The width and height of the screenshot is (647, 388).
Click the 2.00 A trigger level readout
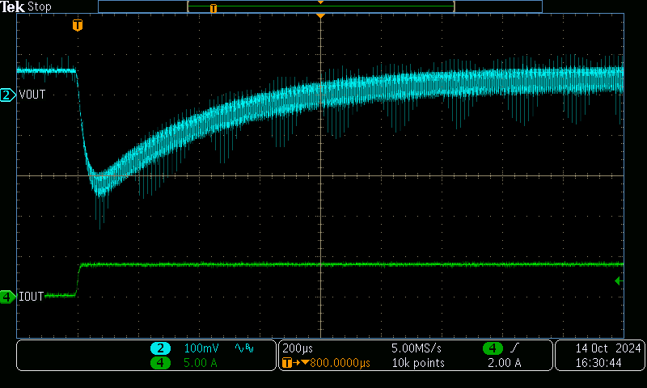tap(505, 363)
